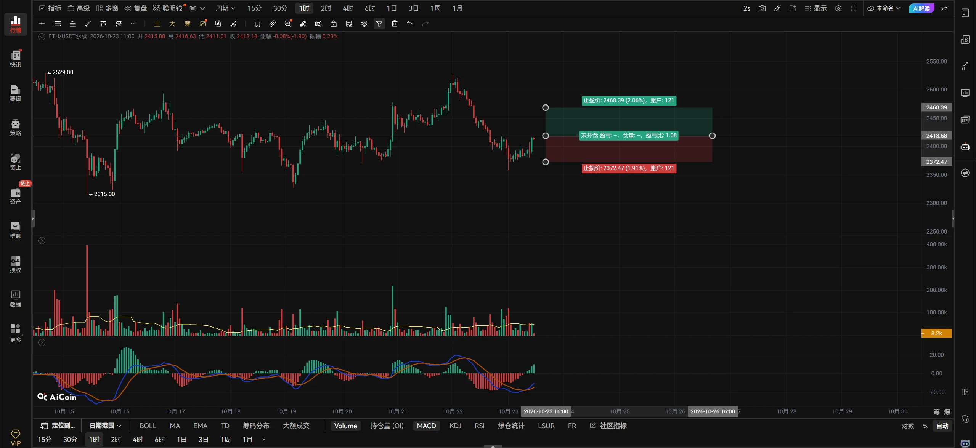
Task: Open the 策略 strategy sidebar icon
Action: [x=15, y=127]
